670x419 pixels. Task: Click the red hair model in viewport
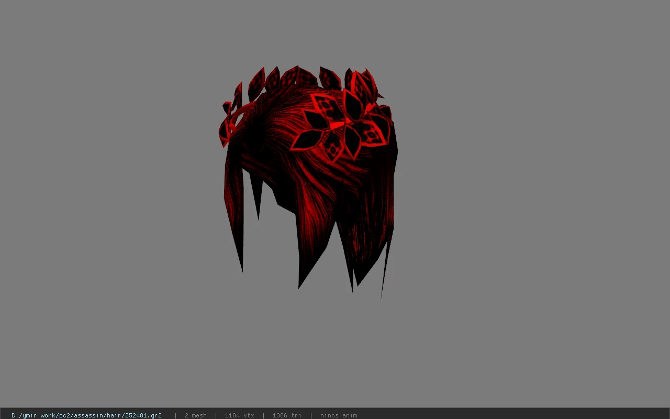[x=308, y=182]
